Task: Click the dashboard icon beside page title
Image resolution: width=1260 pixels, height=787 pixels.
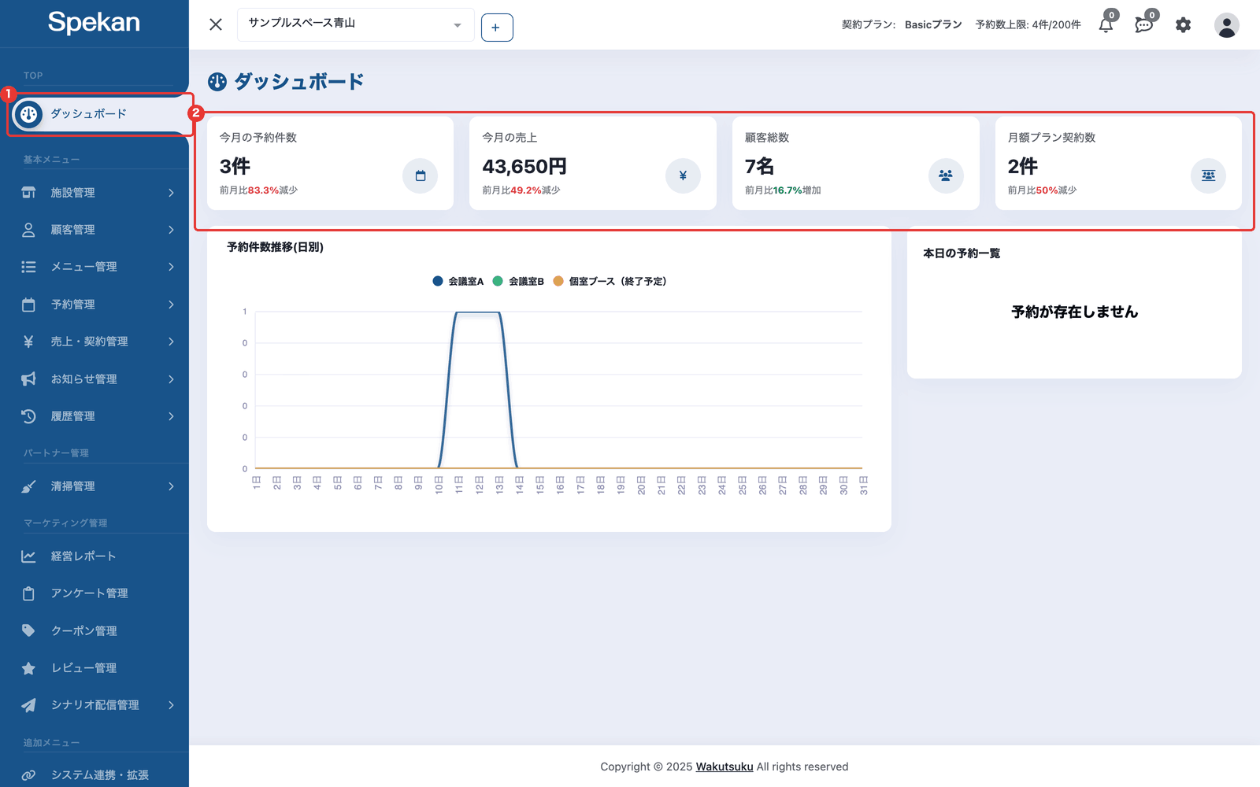Action: point(217,82)
